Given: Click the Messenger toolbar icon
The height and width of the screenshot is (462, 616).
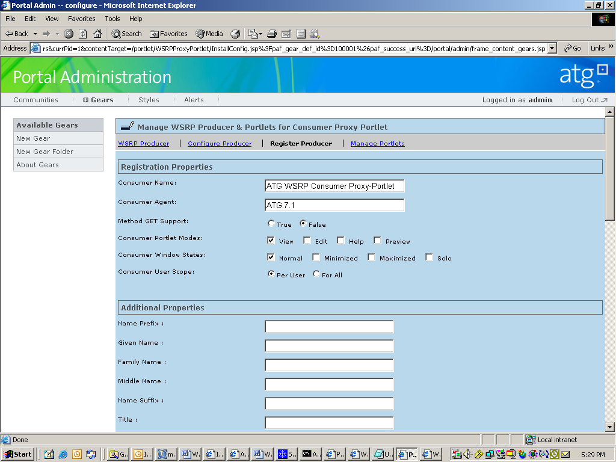Looking at the screenshot, I should coord(315,34).
